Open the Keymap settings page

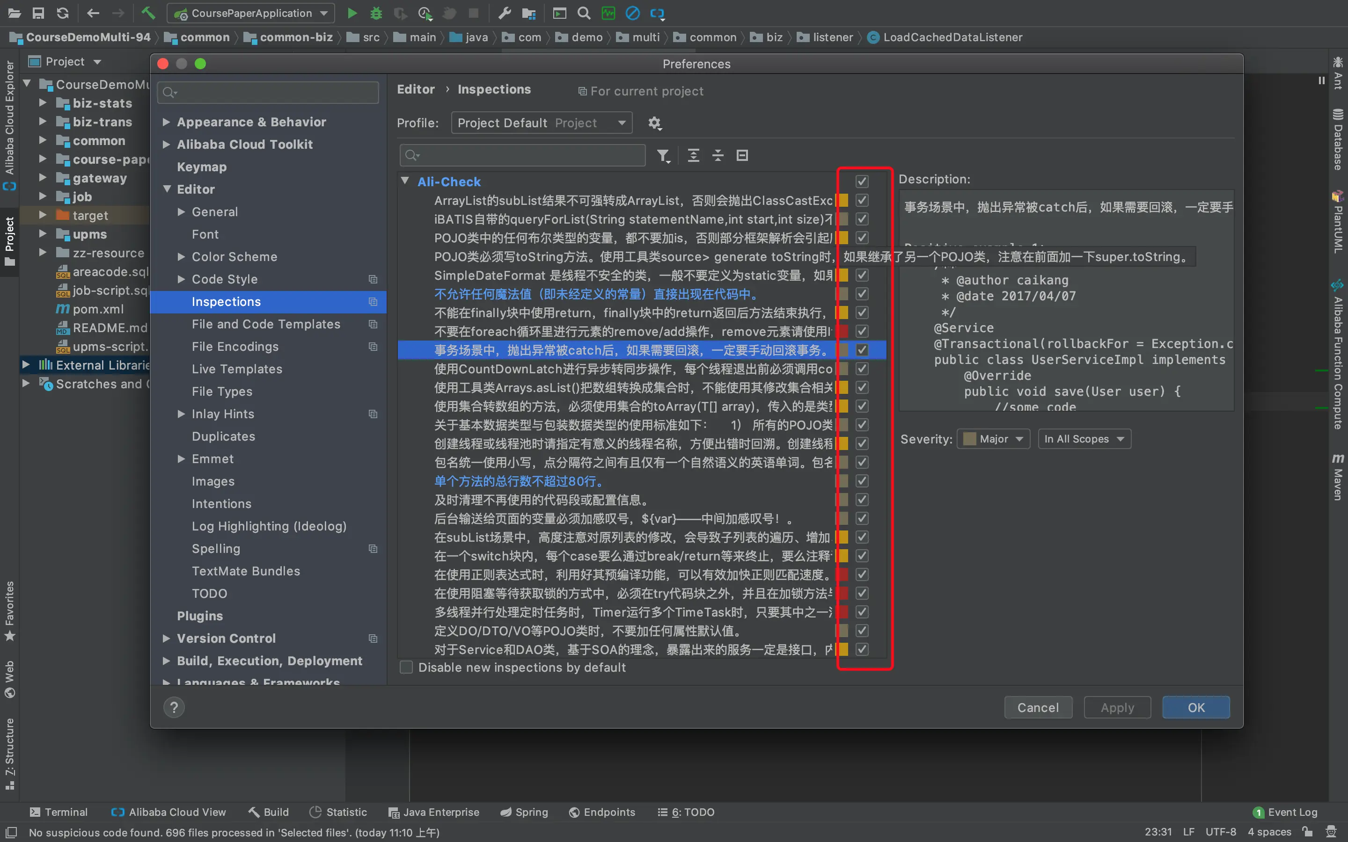[202, 167]
